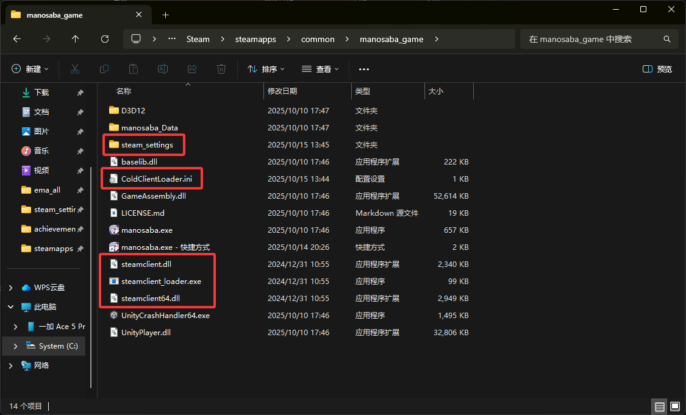Open the See more (...) toolbar menu
This screenshot has height=415, width=686.
(364, 69)
